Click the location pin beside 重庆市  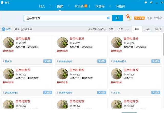[x=4, y=61]
